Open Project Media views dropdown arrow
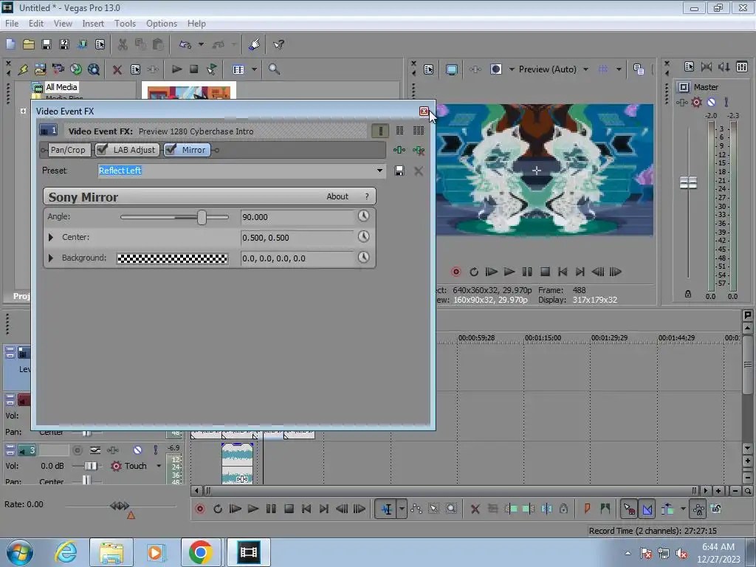 point(254,69)
